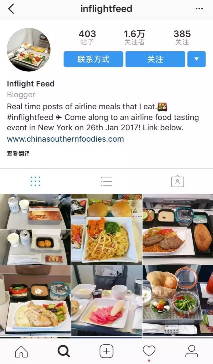The height and width of the screenshot is (364, 213).
Task: Follow the account with 关注 button
Action: (x=155, y=59)
